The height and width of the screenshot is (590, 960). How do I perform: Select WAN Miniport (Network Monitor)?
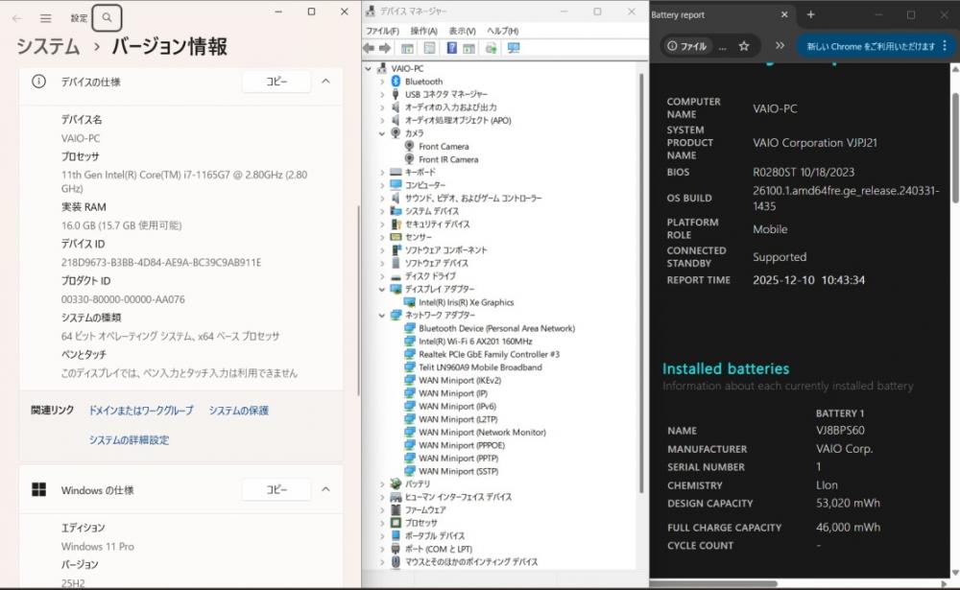[x=482, y=432]
